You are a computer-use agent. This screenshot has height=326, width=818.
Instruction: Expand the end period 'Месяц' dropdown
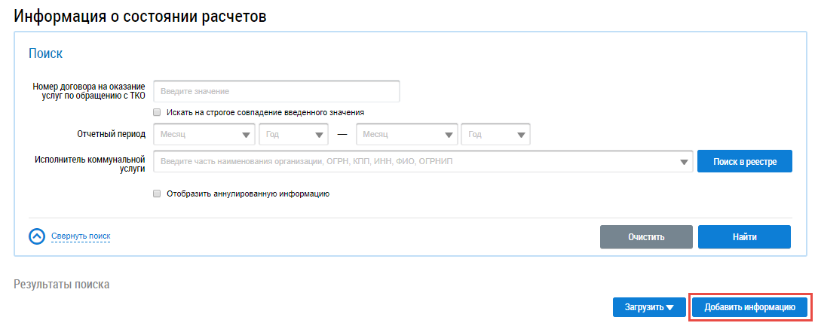click(x=406, y=135)
